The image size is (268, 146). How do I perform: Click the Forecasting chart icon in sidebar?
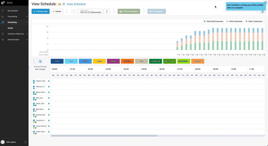(3, 16)
